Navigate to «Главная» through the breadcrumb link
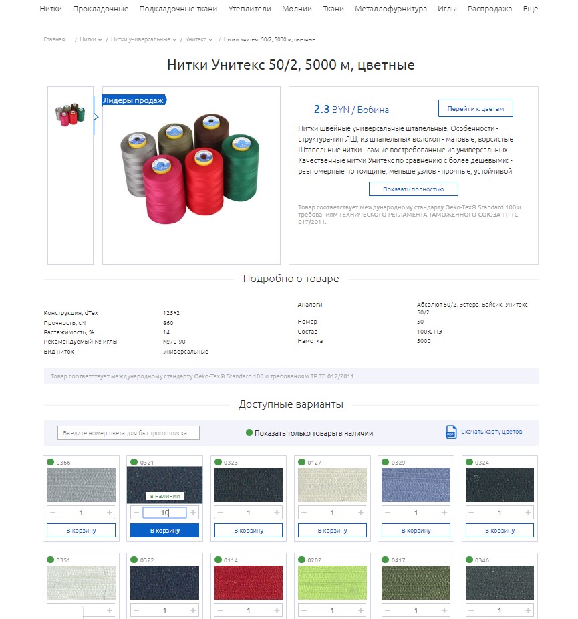 53,39
